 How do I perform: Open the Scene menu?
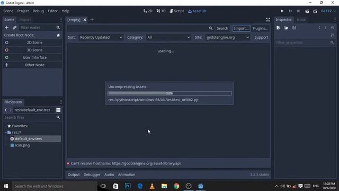8,11
